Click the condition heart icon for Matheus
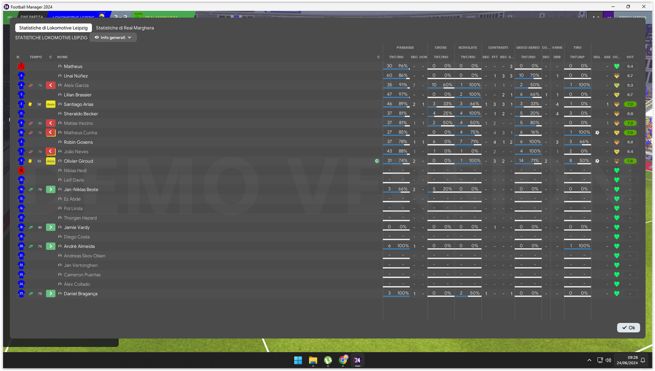Screen dimensions: 655x371 pos(617,67)
